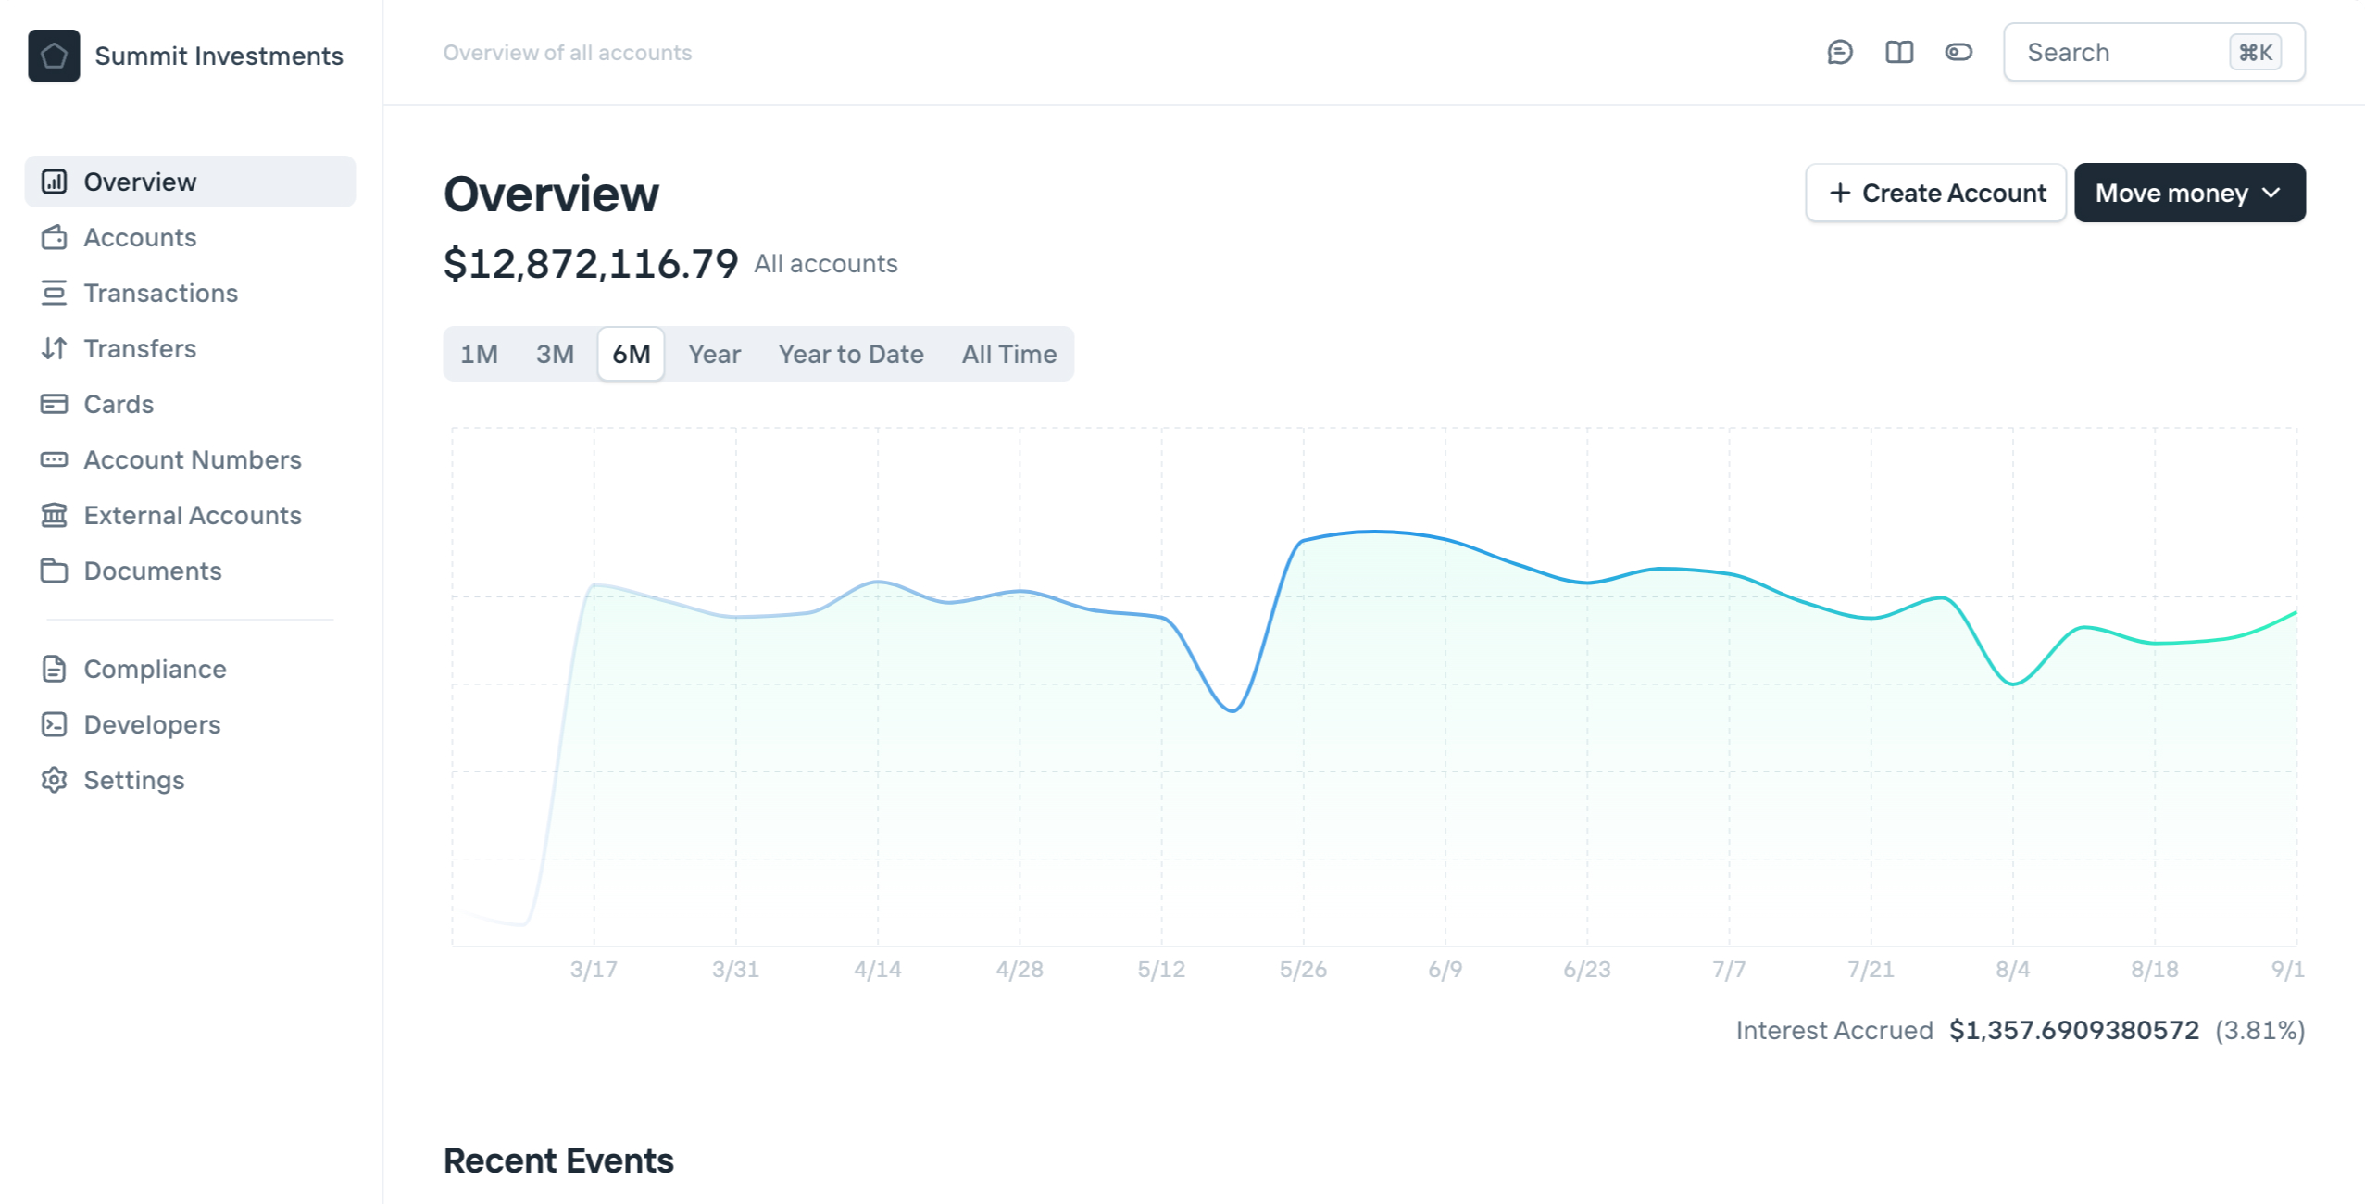Go to Account Numbers page
Image resolution: width=2365 pixels, height=1204 pixels.
point(192,460)
